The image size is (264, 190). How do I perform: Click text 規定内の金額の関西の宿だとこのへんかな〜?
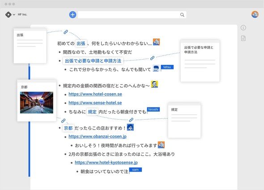(106, 86)
